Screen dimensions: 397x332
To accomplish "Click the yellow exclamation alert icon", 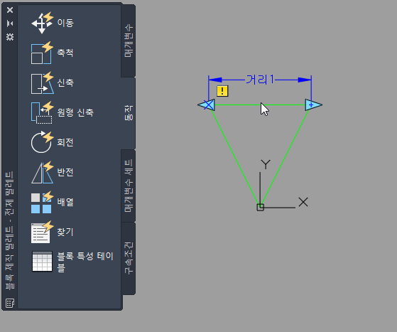I will [x=222, y=91].
